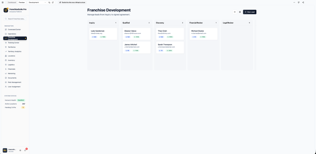Open Theo Crain lead card
Screen dimensions: 316x154
[x=170, y=34]
